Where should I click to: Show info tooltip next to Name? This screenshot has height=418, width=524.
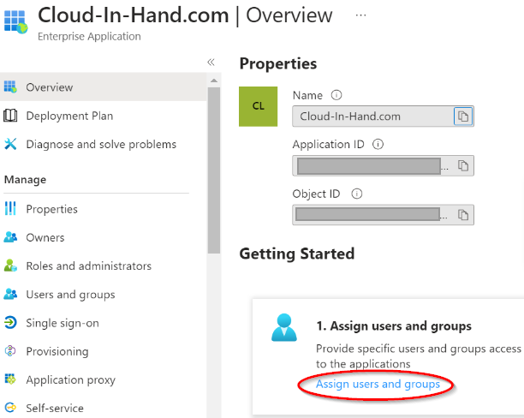336,95
